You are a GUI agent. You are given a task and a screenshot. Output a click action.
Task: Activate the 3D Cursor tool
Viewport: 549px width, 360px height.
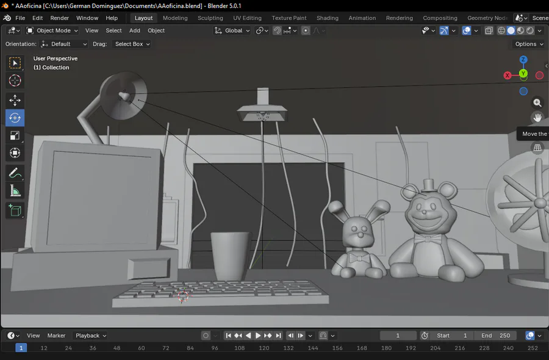click(15, 81)
